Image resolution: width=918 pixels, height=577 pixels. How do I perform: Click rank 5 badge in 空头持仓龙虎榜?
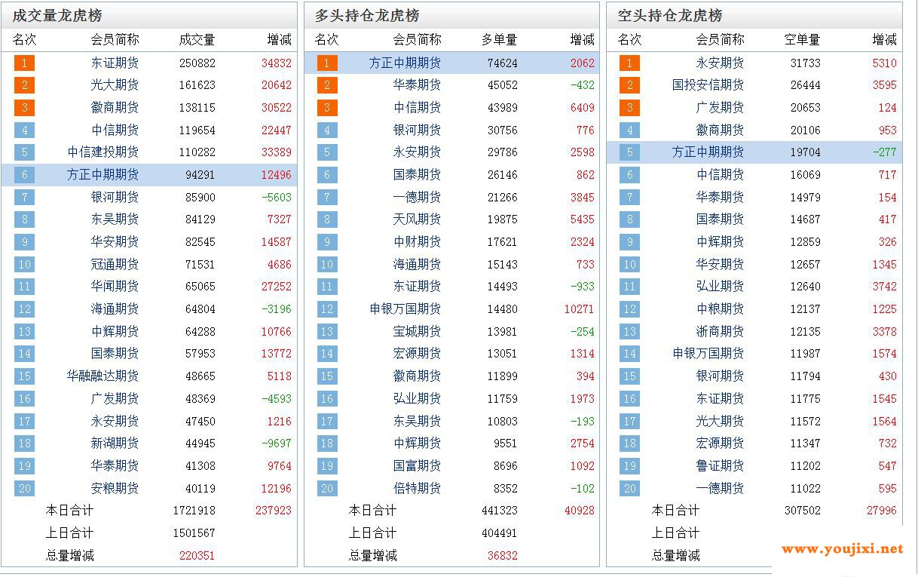pos(630,152)
